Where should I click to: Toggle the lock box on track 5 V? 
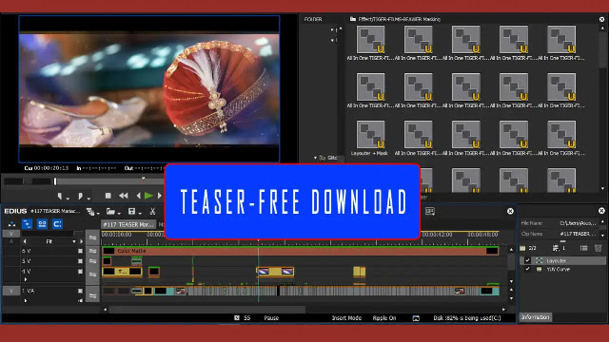tap(80, 261)
